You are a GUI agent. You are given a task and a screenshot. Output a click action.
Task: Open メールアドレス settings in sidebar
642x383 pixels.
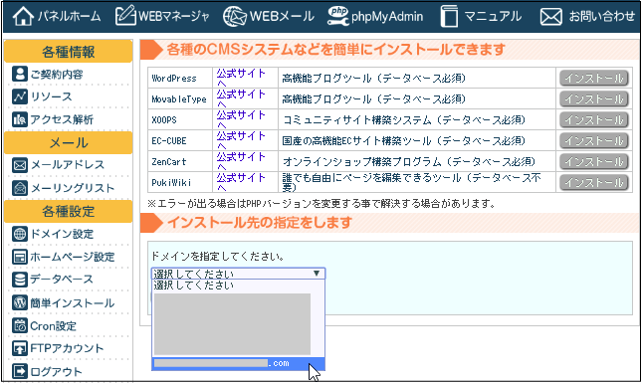click(x=68, y=165)
